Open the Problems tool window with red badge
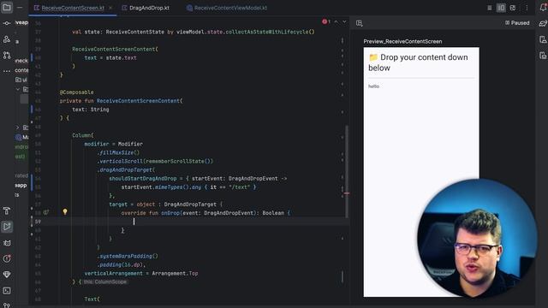548x308 pixels. pos(7,258)
